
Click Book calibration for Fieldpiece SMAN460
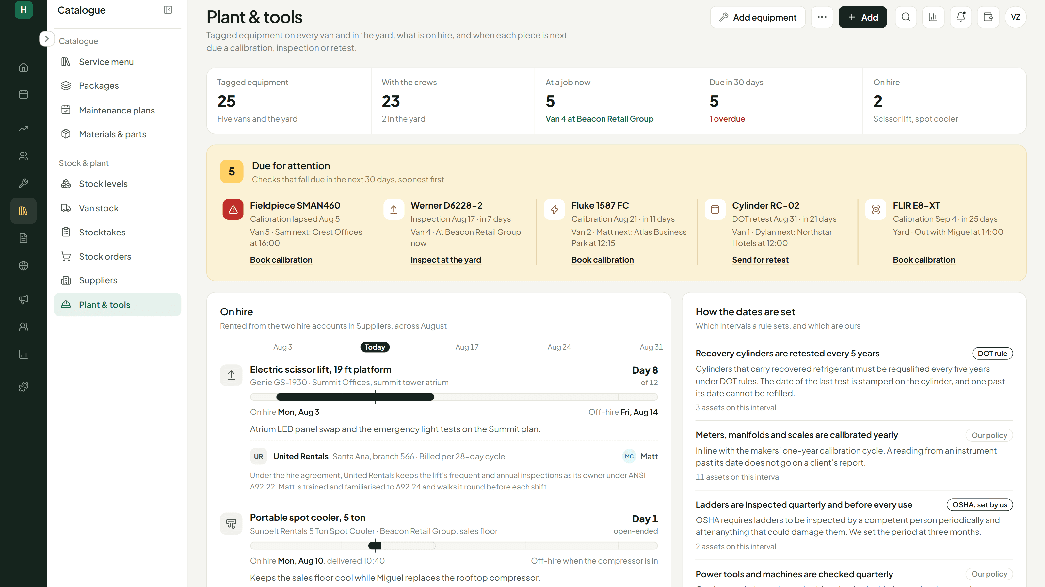pos(281,260)
